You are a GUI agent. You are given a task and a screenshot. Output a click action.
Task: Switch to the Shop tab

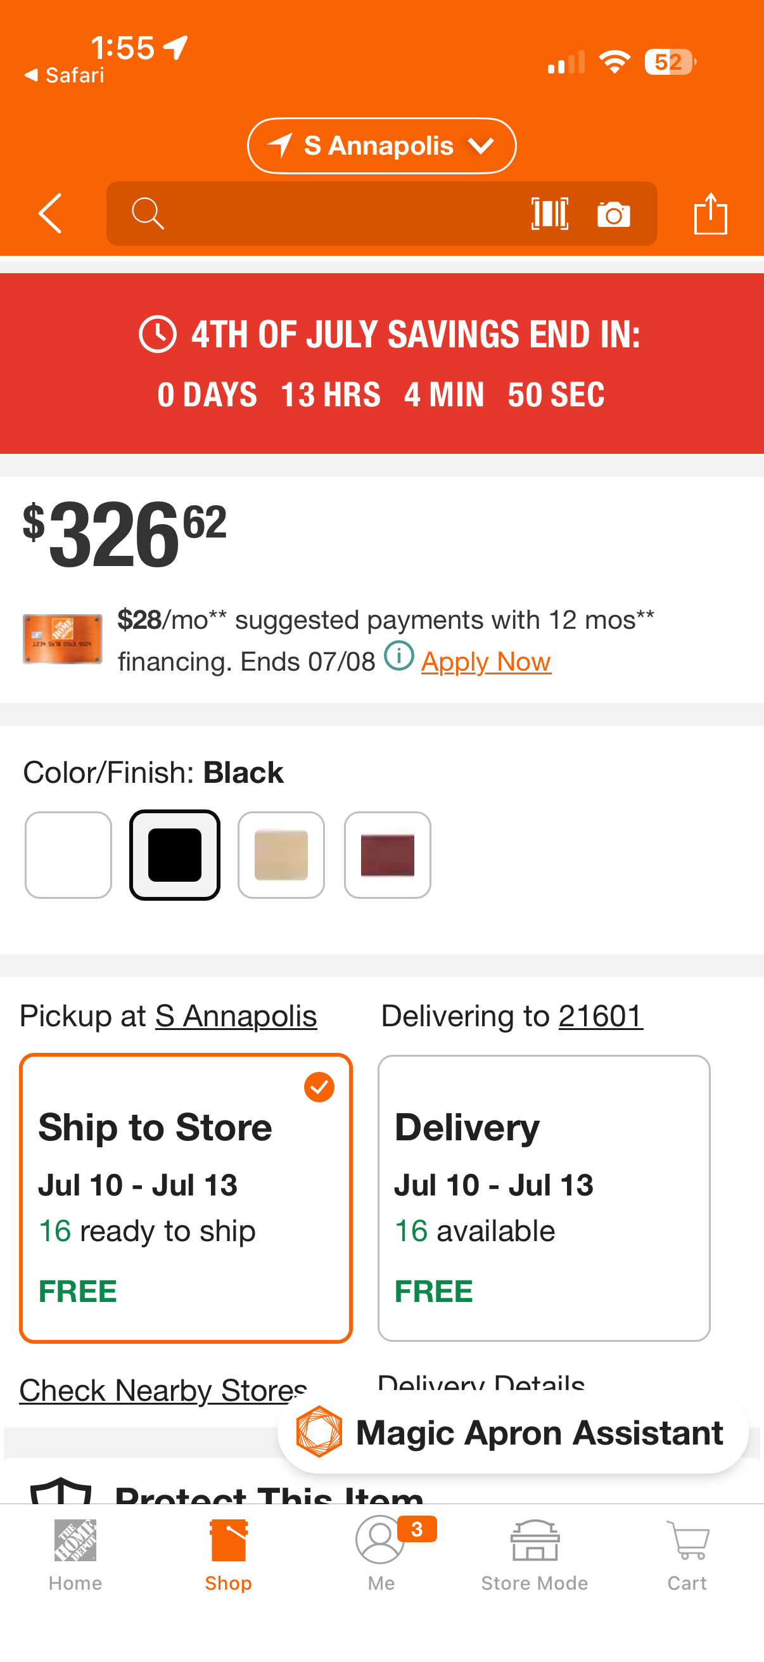click(228, 1555)
